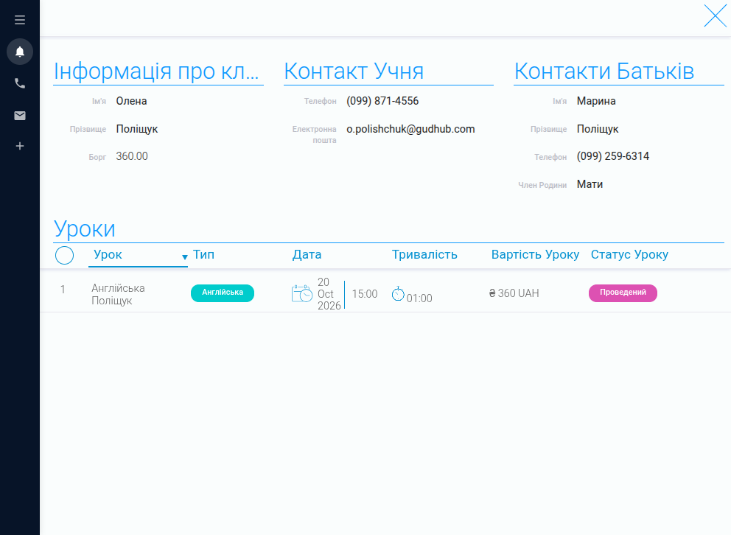731x535 pixels.
Task: Click the Електронна пошта label
Action: point(314,135)
